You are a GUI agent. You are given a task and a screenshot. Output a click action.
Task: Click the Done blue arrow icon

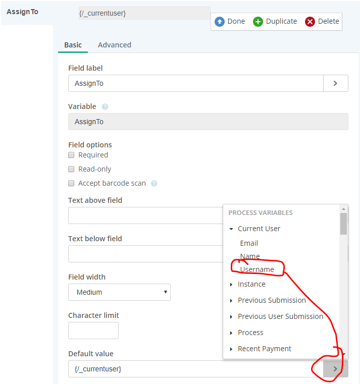pos(220,21)
